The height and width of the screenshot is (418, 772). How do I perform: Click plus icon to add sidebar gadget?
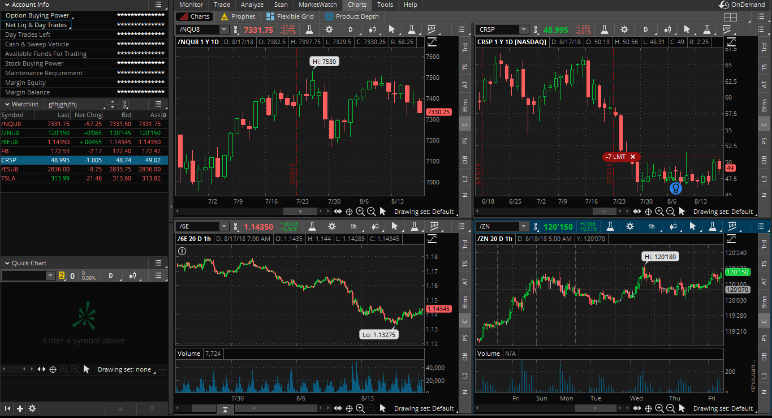pyautogui.click(x=20, y=408)
